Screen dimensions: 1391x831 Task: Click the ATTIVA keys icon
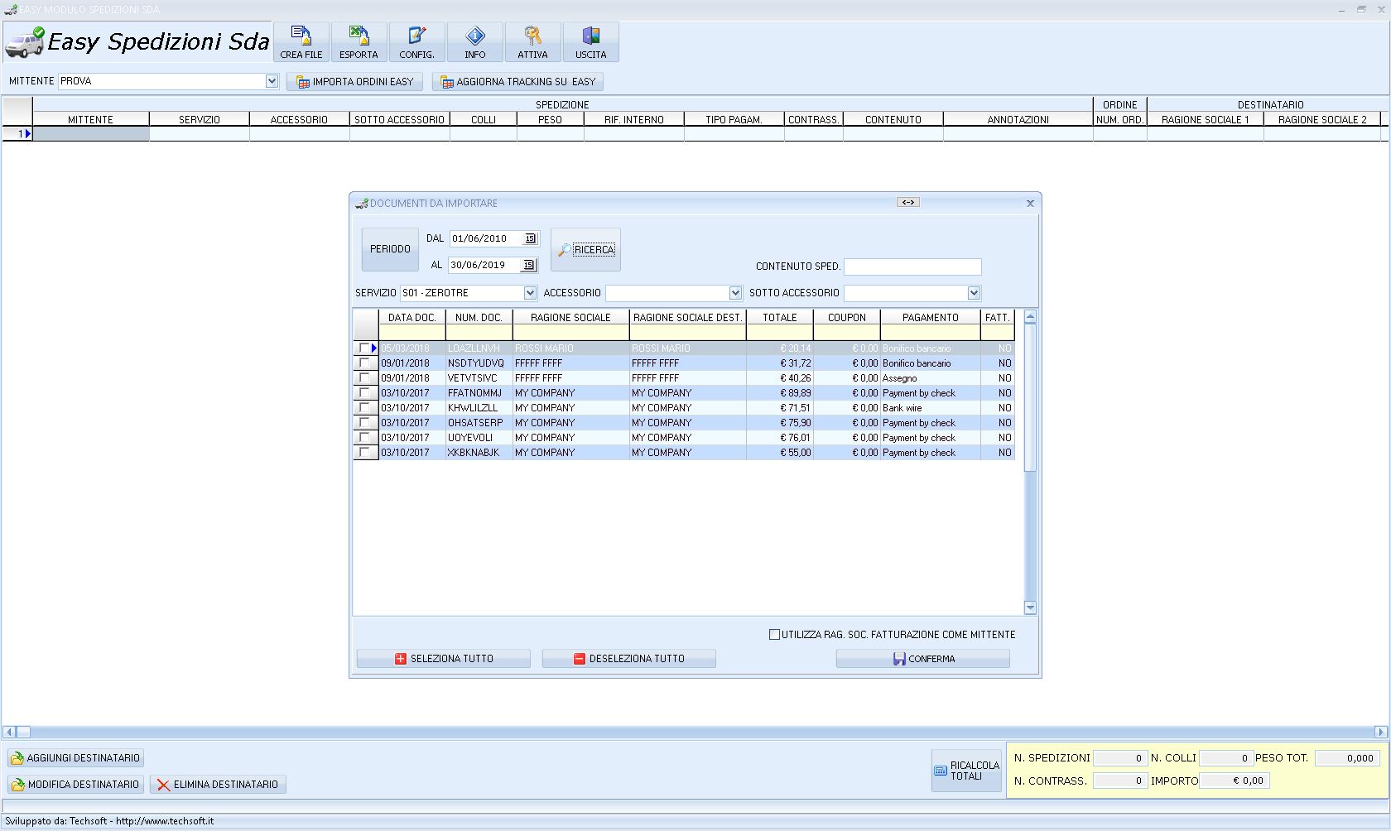click(x=532, y=42)
